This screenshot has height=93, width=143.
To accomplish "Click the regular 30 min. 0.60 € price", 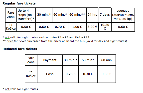I will coord(44,27).
